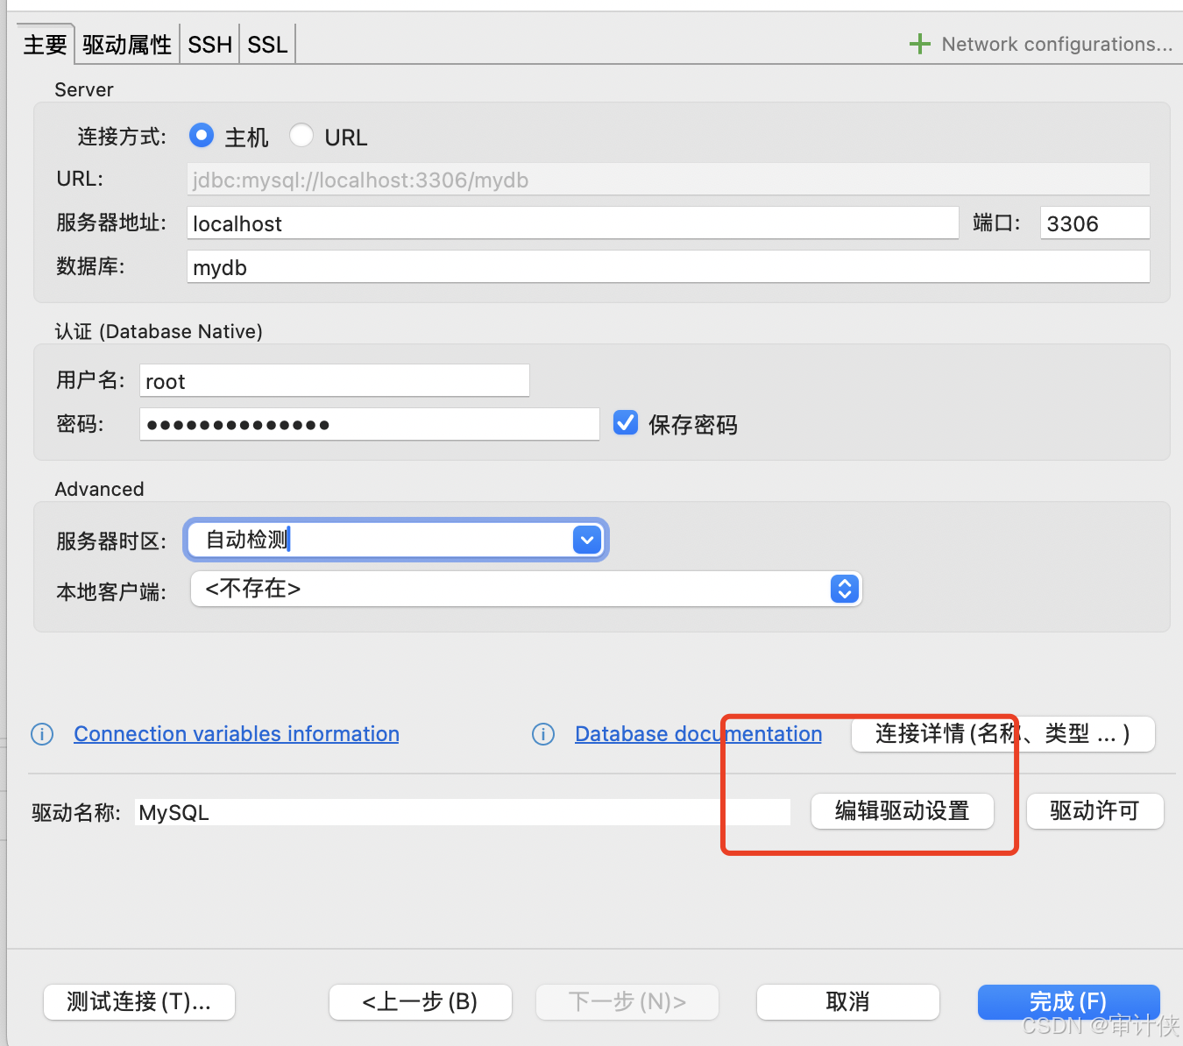Switch to the 驱动属性 tab
Image resolution: width=1183 pixels, height=1046 pixels.
127,45
